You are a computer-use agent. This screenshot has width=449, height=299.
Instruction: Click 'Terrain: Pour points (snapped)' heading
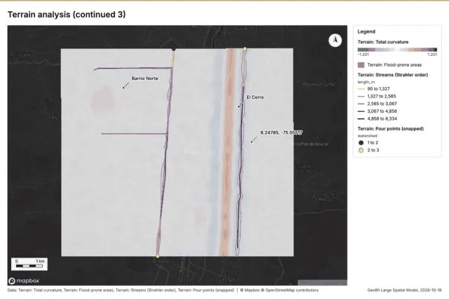point(391,129)
